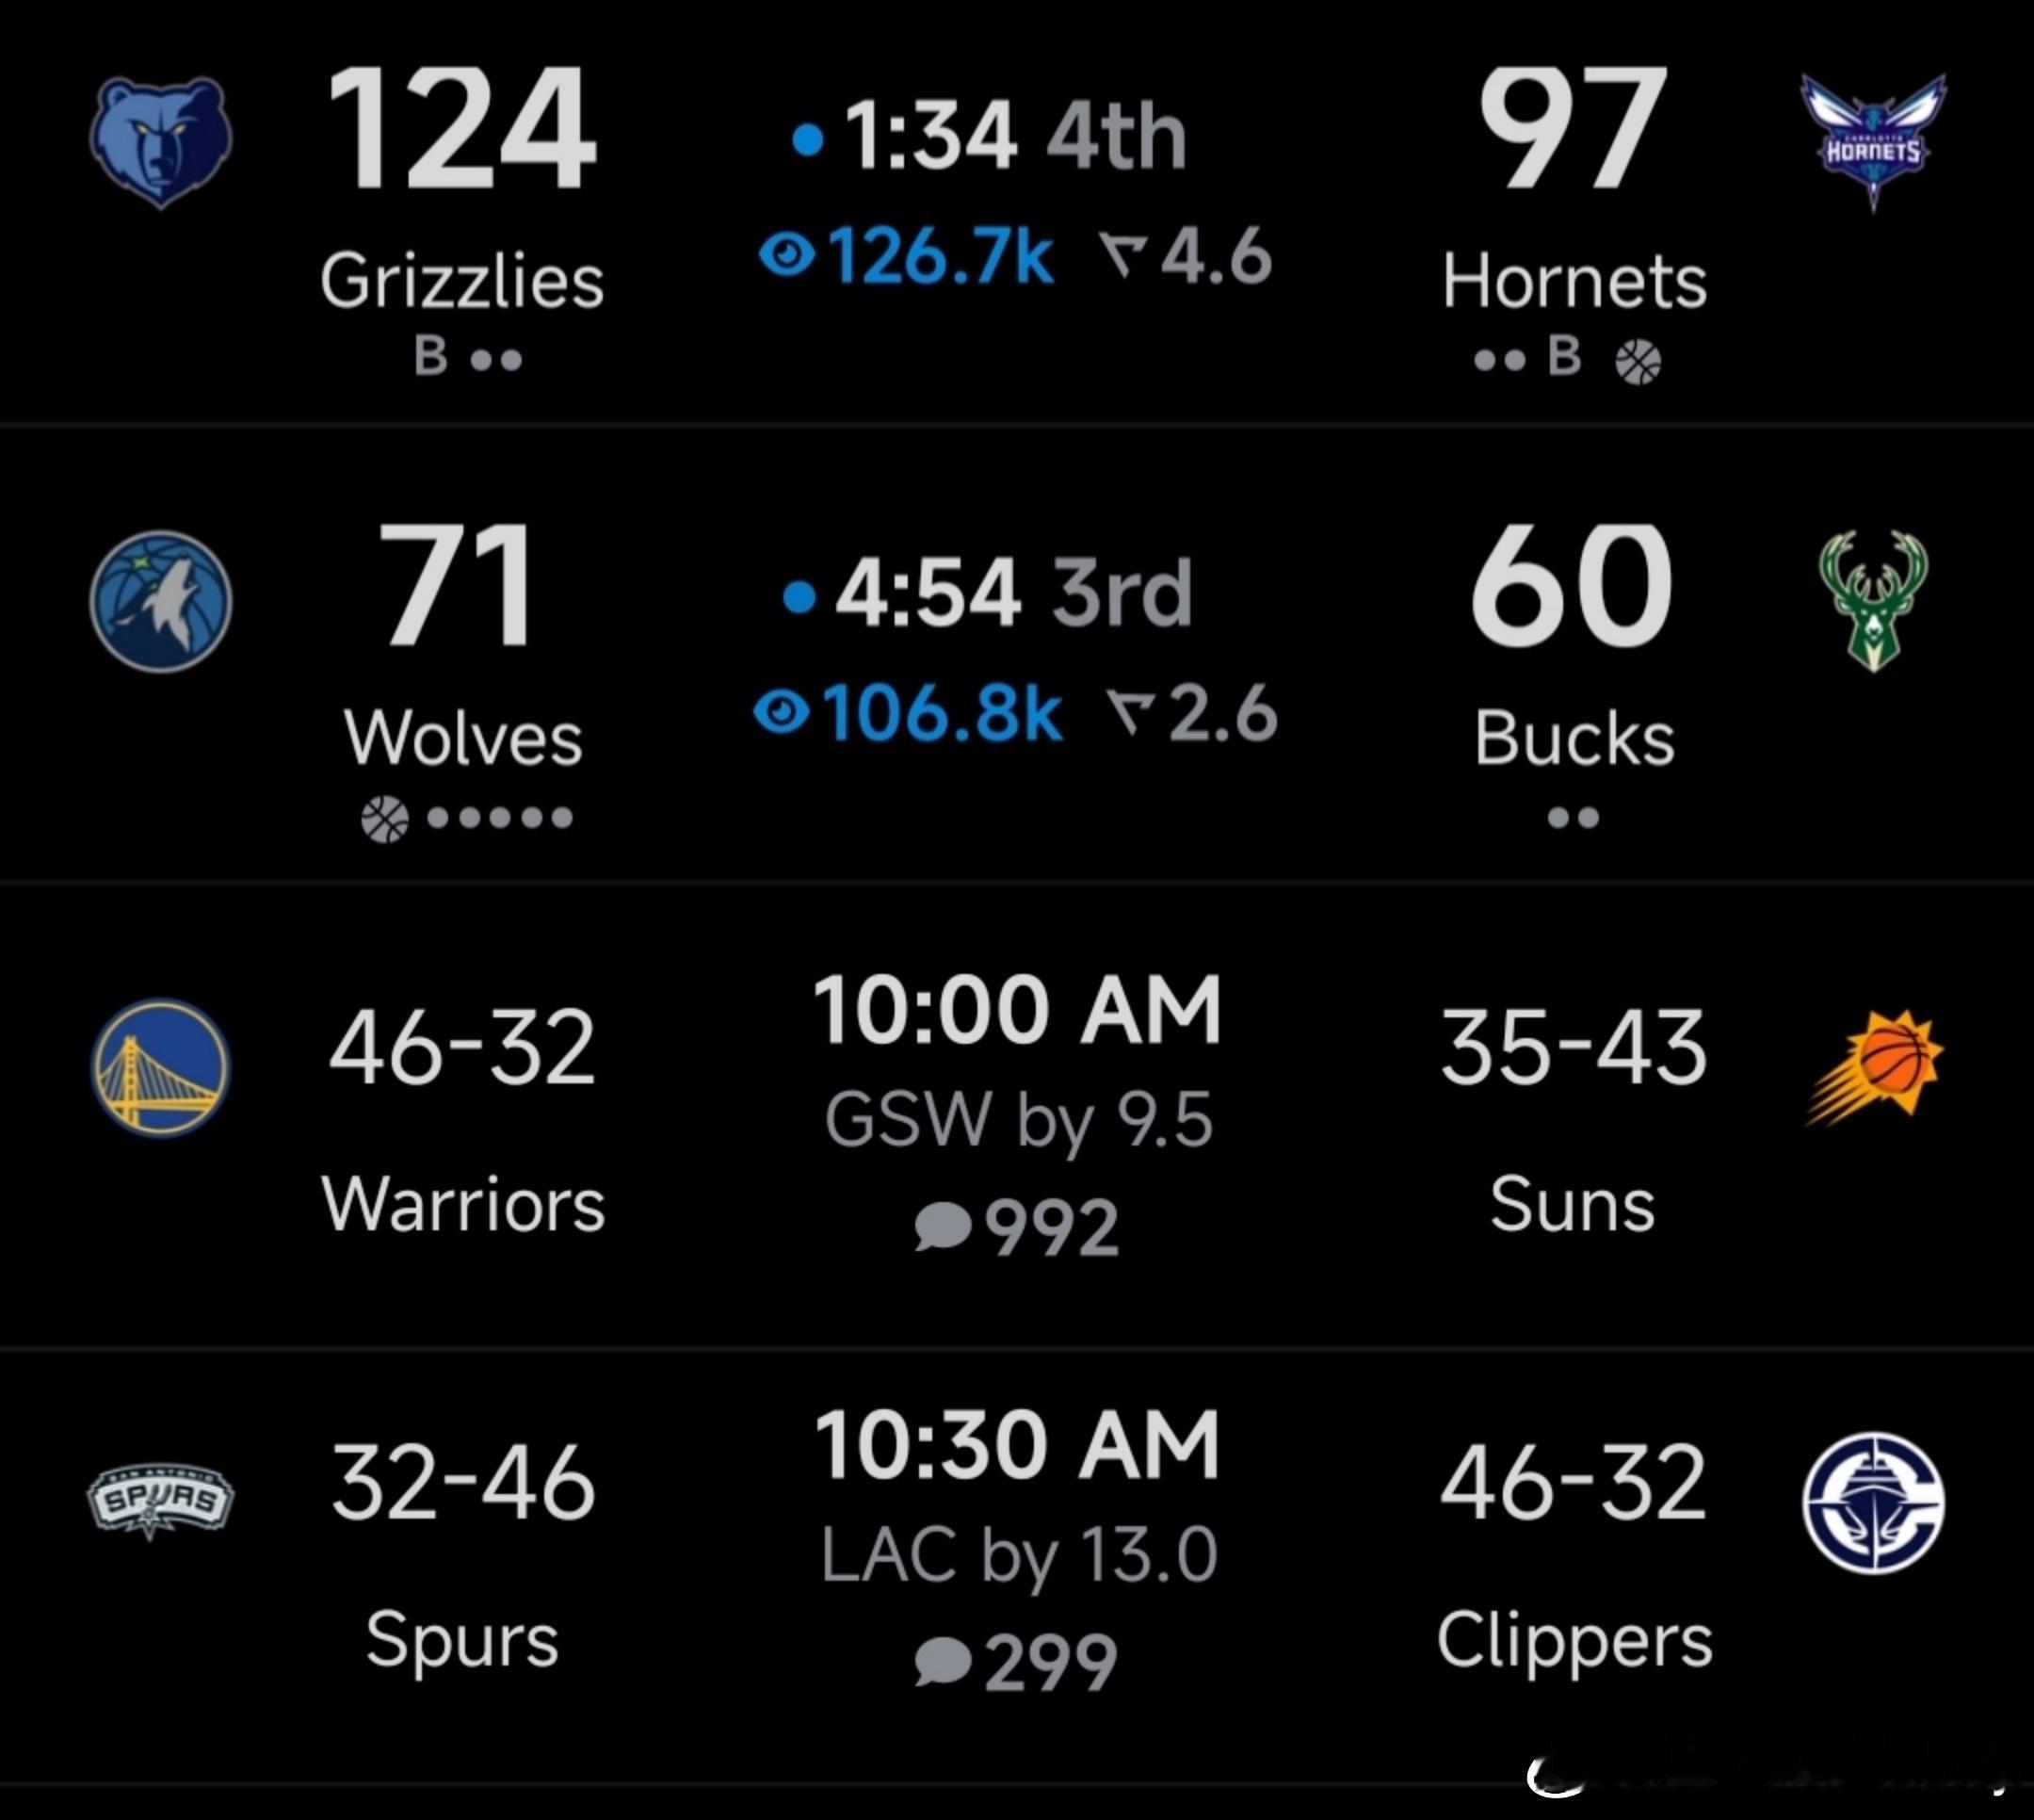Tap the Spurs team logo
Image resolution: width=2034 pixels, height=1820 pixels.
tap(160, 1501)
